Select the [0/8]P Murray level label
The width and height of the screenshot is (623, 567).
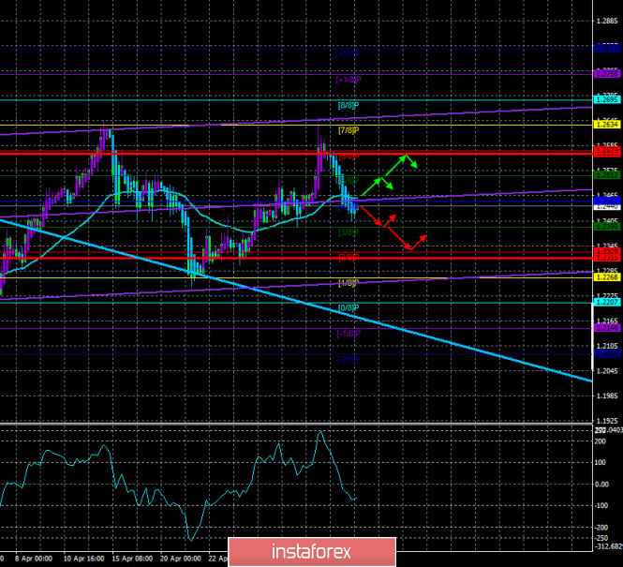[x=349, y=308]
